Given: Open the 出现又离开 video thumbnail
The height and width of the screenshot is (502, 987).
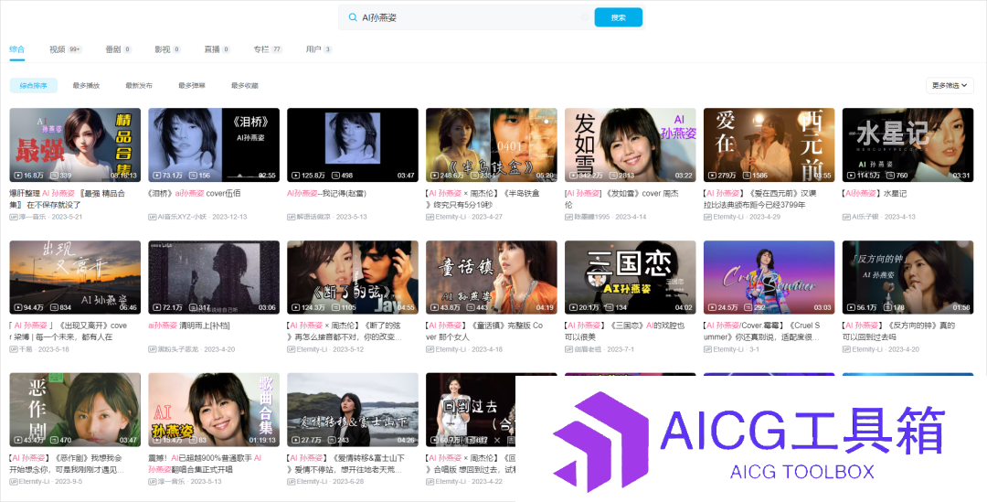Looking at the screenshot, I should [75, 277].
